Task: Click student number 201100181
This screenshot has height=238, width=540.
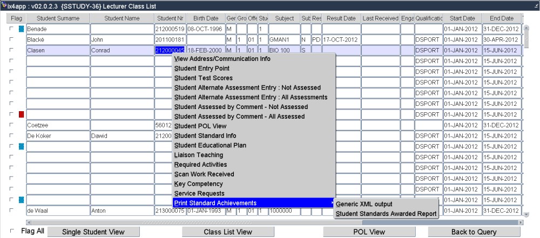Action: 170,39
